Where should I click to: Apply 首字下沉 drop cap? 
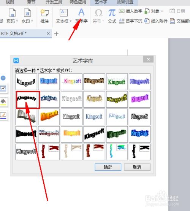pyautogui.click(x=130, y=21)
